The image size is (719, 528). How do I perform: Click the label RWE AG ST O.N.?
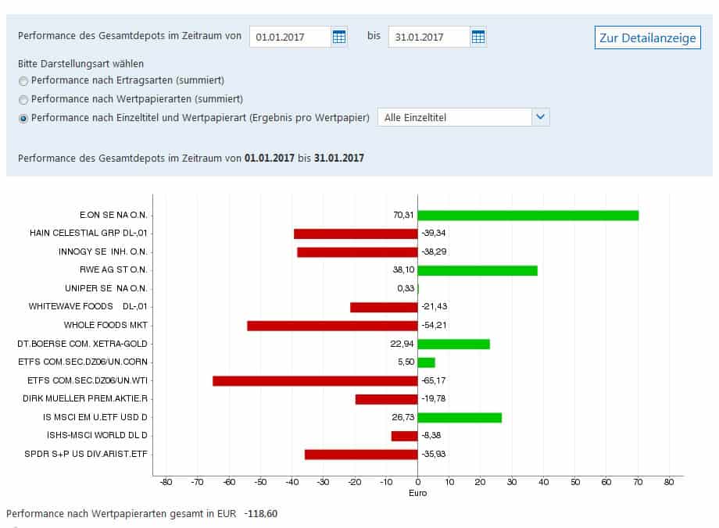coord(113,270)
